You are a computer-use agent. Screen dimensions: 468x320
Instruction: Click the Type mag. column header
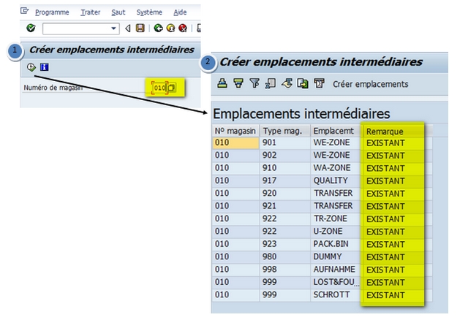(x=282, y=131)
